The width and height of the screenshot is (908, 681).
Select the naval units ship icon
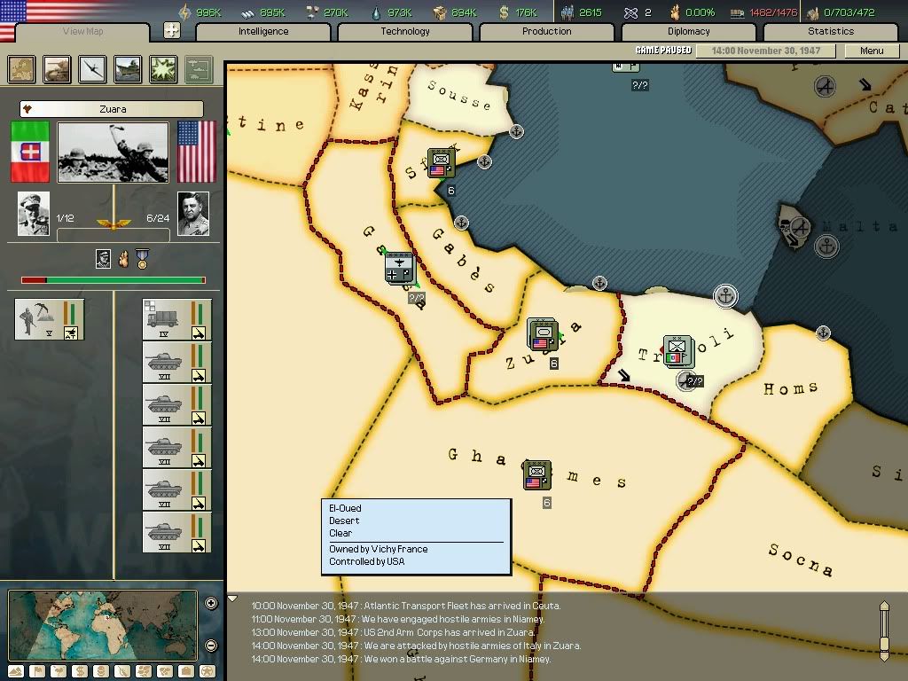point(128,69)
